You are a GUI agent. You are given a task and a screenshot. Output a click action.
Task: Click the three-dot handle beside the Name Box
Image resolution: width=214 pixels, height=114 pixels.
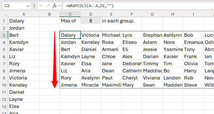click(x=34, y=6)
